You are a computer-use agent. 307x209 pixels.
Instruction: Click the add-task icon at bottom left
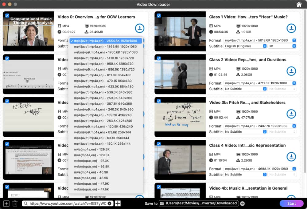click(6, 203)
